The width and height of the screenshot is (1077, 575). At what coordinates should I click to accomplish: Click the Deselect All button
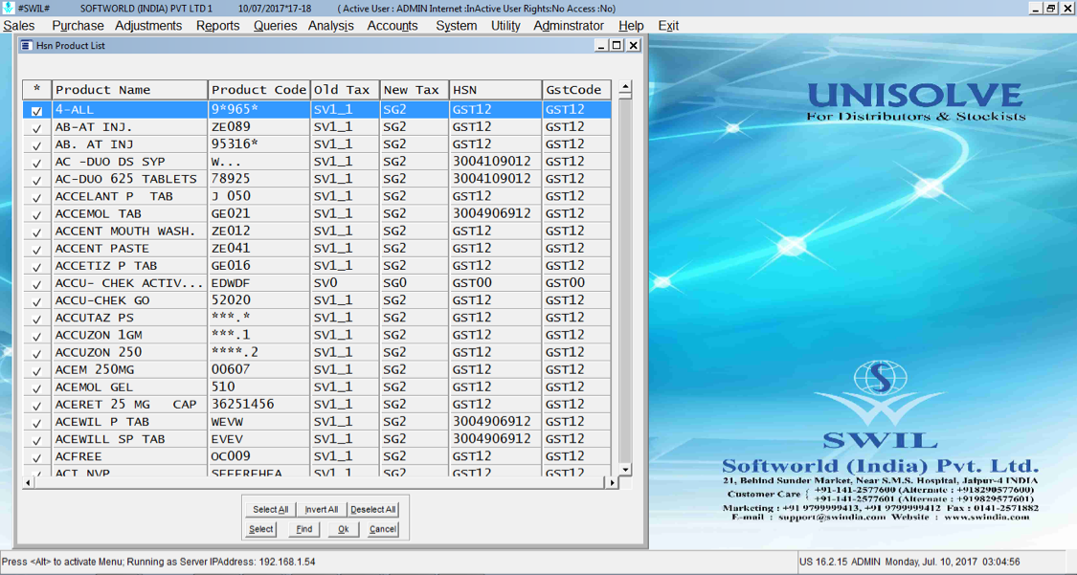coord(373,509)
